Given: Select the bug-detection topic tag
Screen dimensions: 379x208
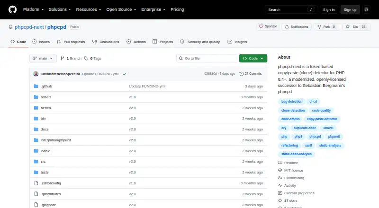Looking at the screenshot, I should click(x=292, y=102).
